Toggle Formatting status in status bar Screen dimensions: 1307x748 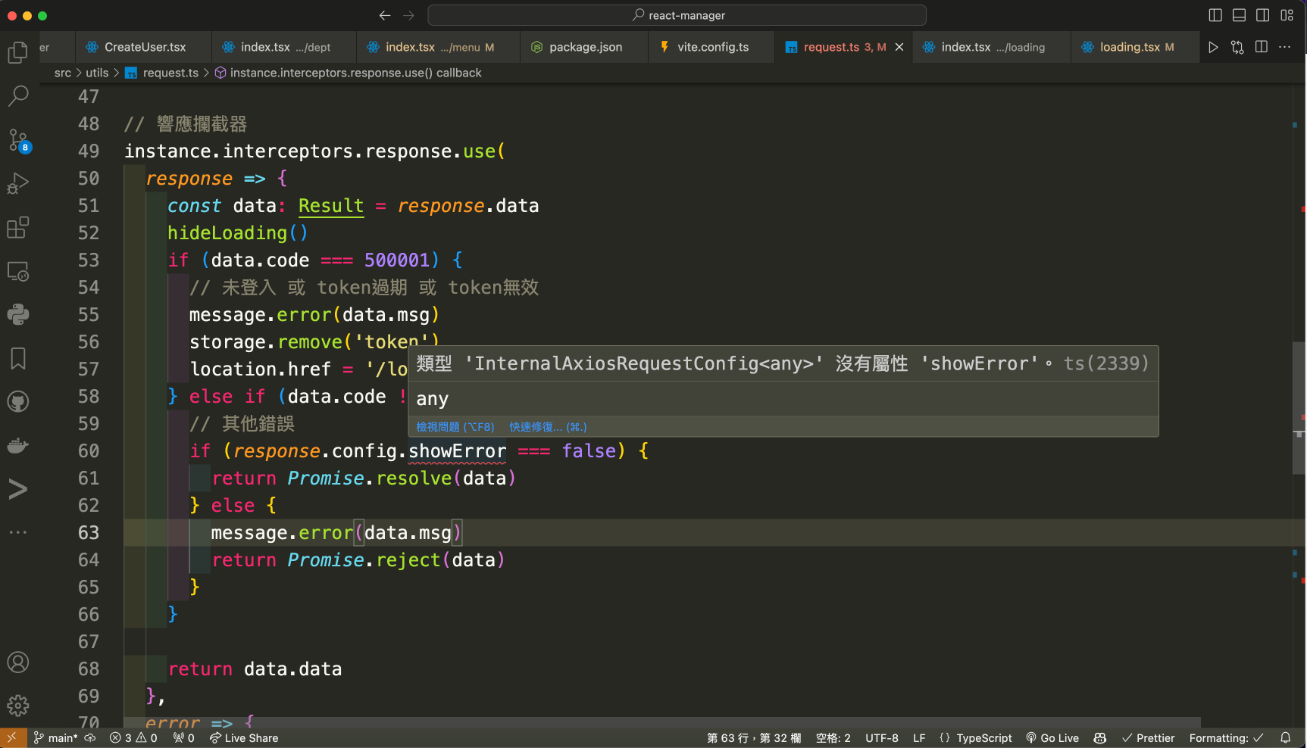(1226, 738)
